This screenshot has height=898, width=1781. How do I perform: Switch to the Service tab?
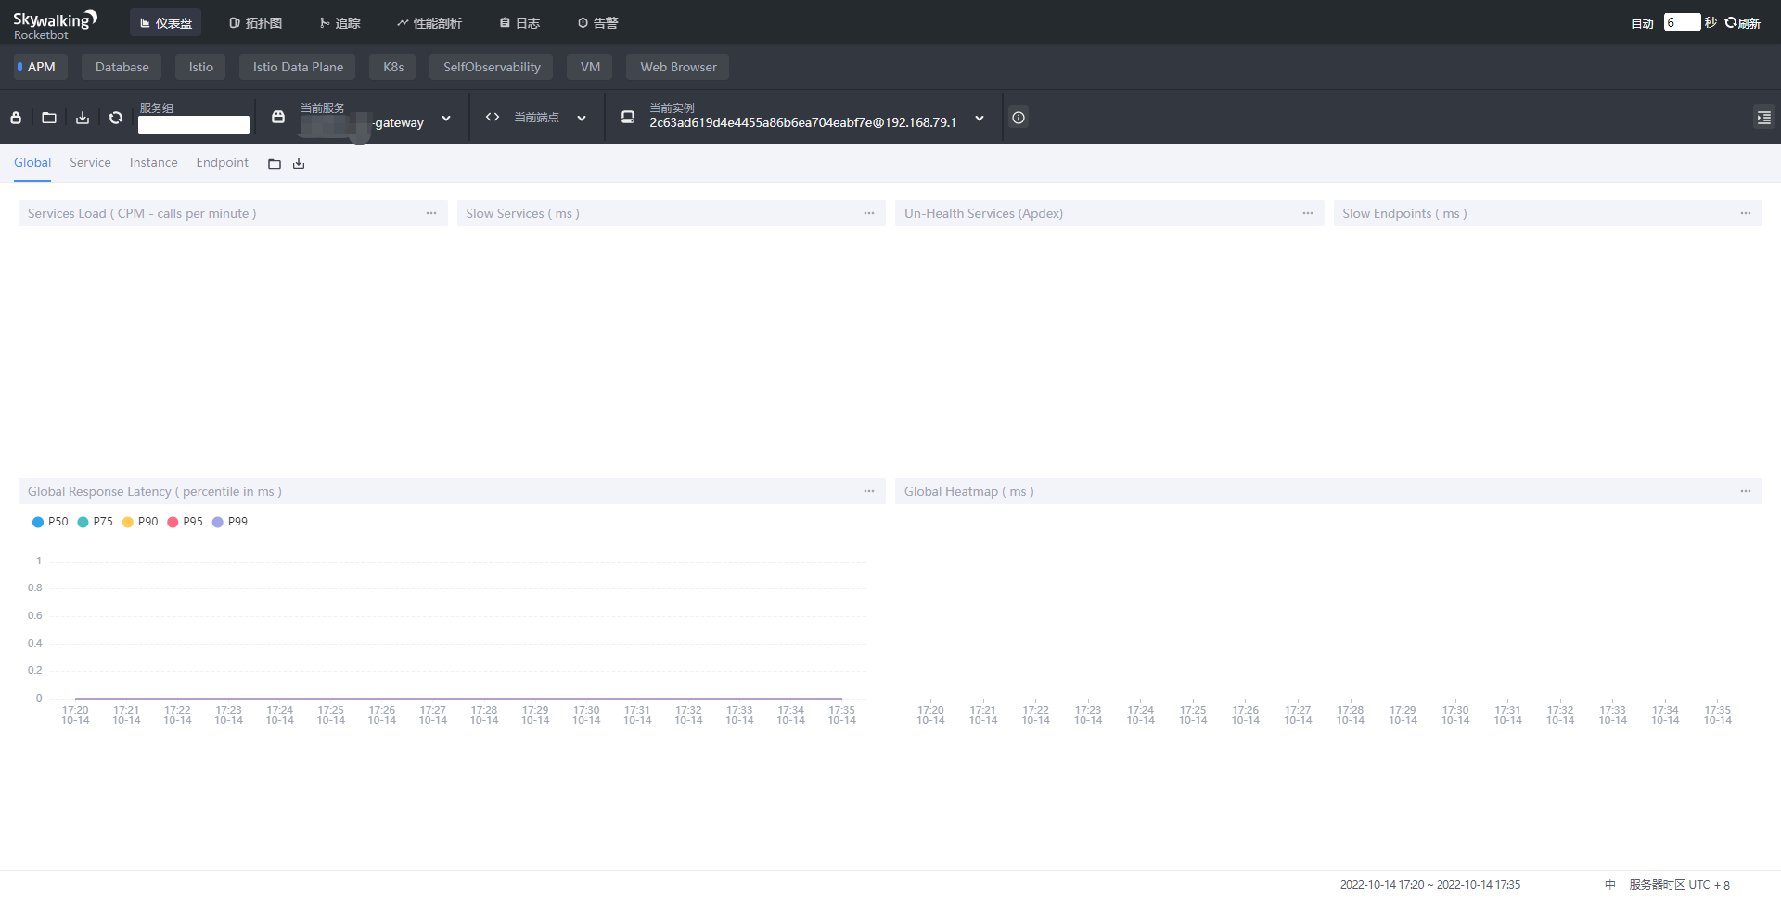pyautogui.click(x=90, y=162)
